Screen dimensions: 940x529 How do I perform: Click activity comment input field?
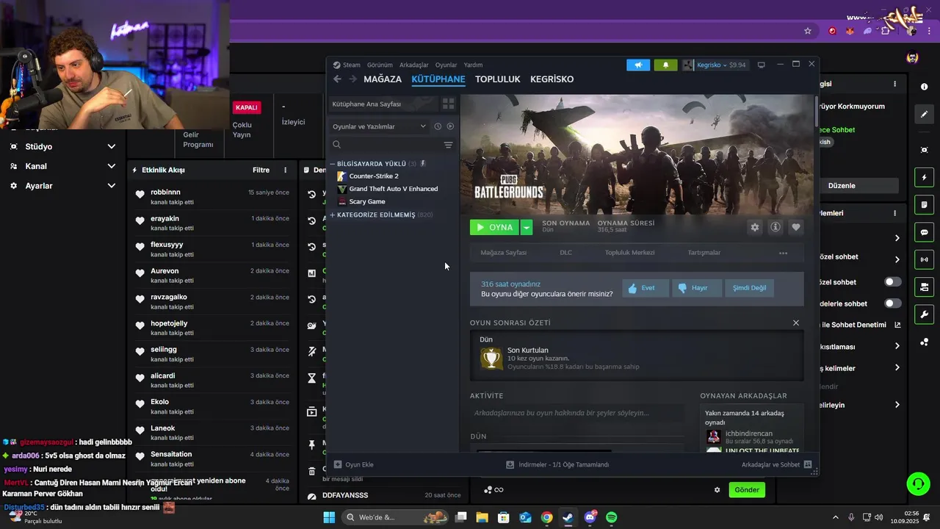576,413
